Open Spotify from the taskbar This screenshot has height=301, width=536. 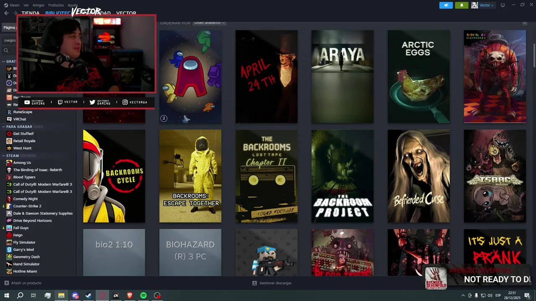143,296
